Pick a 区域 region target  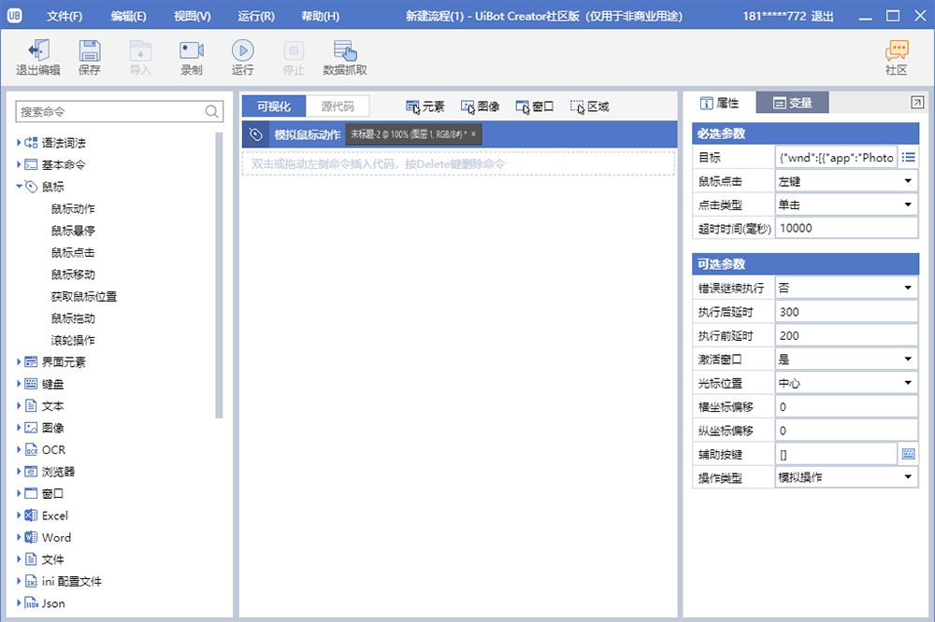point(590,106)
